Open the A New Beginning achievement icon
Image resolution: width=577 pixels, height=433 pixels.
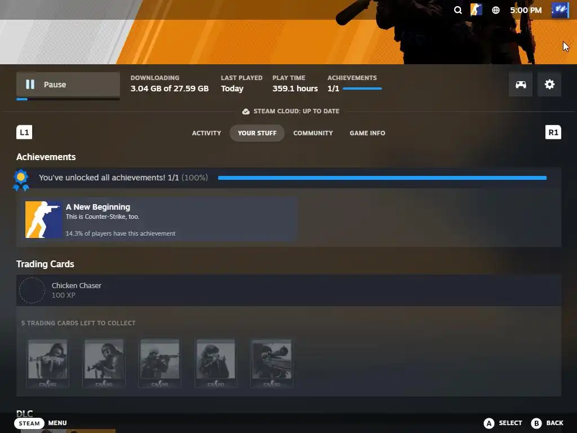click(43, 219)
